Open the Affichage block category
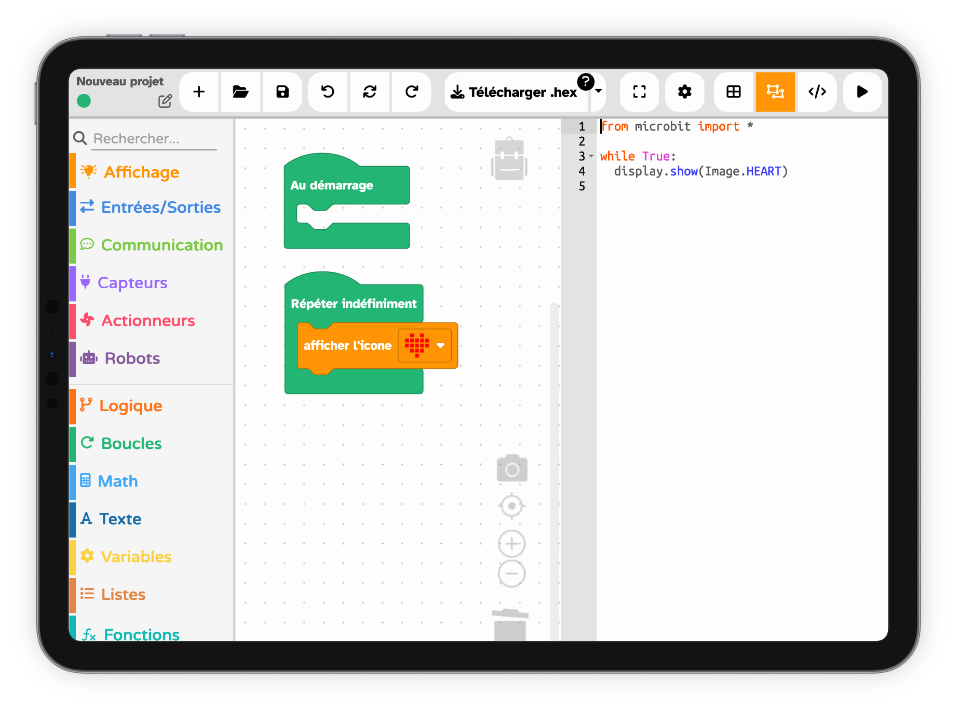This screenshot has width=957, height=710. pyautogui.click(x=141, y=172)
